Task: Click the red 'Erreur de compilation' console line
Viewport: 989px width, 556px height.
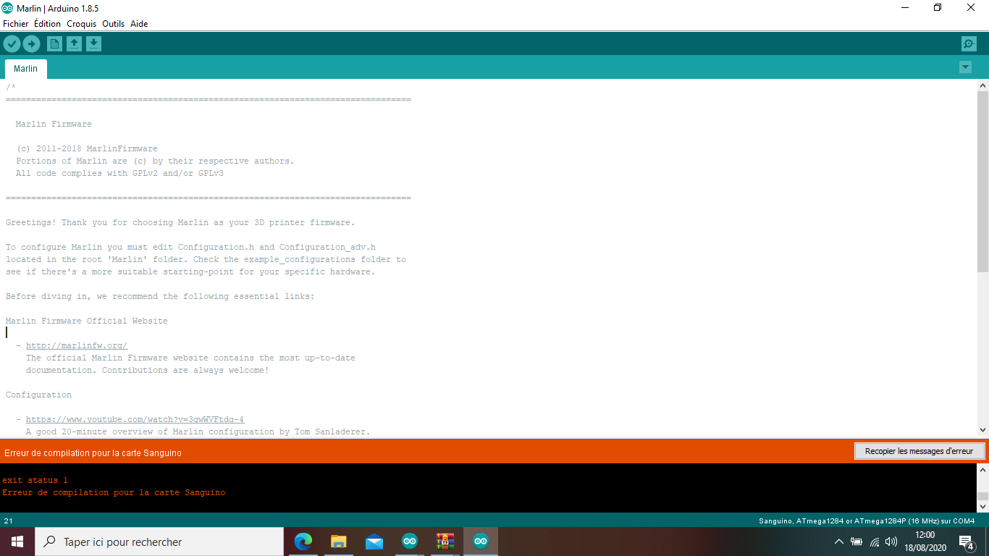Action: [114, 492]
